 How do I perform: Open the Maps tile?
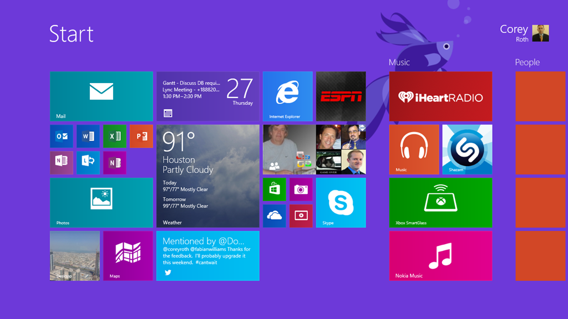click(128, 256)
